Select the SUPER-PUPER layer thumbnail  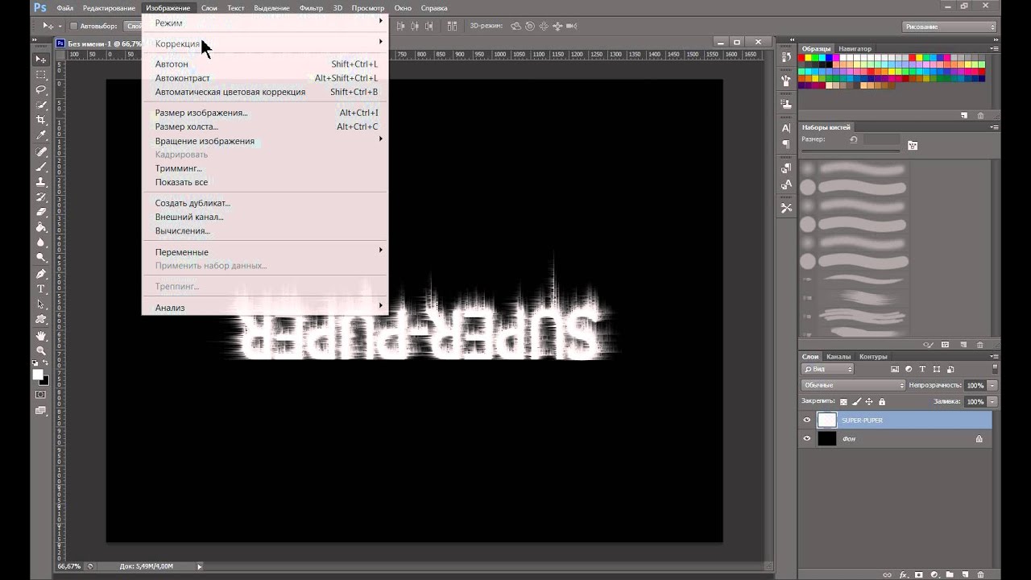[x=827, y=420]
